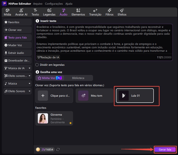178x155 pixels.
Task: Expand the Música dropdown arrow
Action: tap(30, 83)
